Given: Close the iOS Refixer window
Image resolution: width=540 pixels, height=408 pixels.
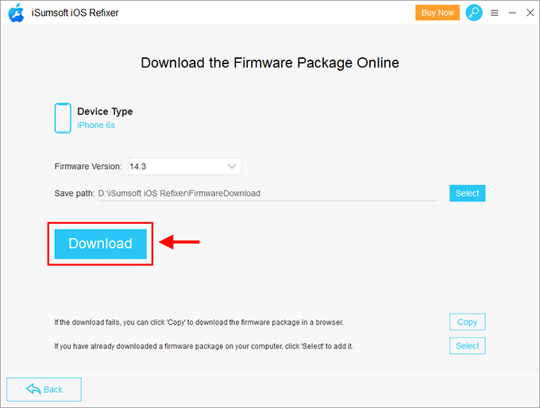Looking at the screenshot, I should pyautogui.click(x=530, y=13).
